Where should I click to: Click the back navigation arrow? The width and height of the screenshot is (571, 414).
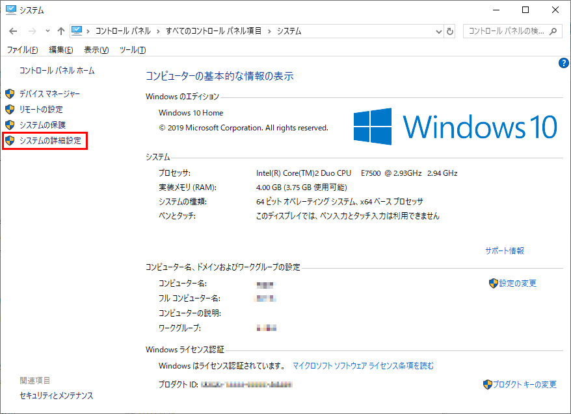click(x=13, y=30)
